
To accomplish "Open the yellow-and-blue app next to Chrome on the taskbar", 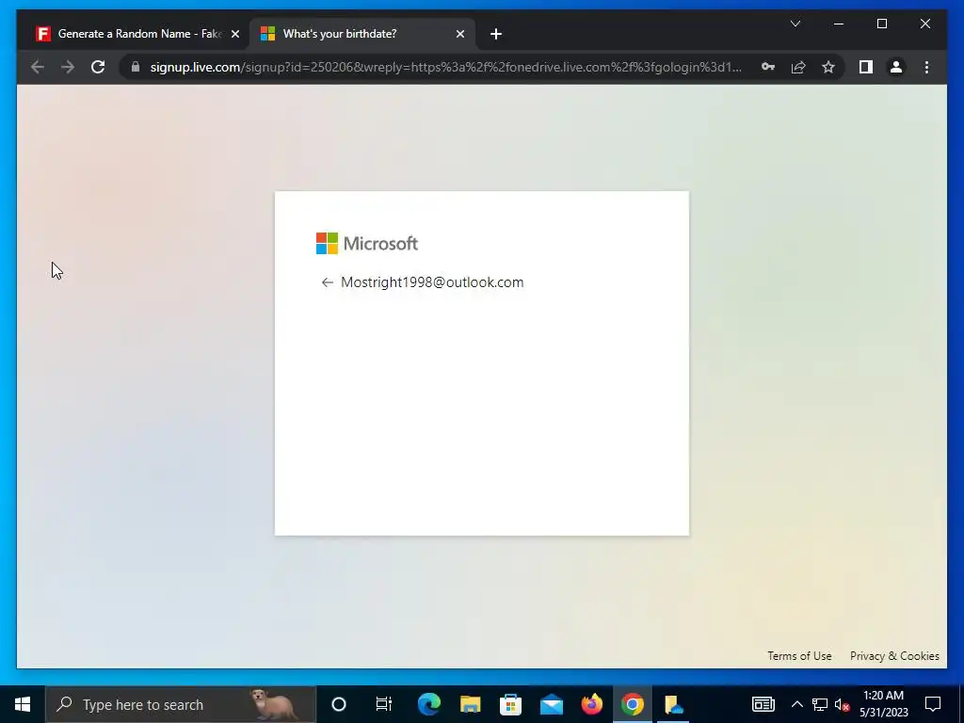I will 673,704.
